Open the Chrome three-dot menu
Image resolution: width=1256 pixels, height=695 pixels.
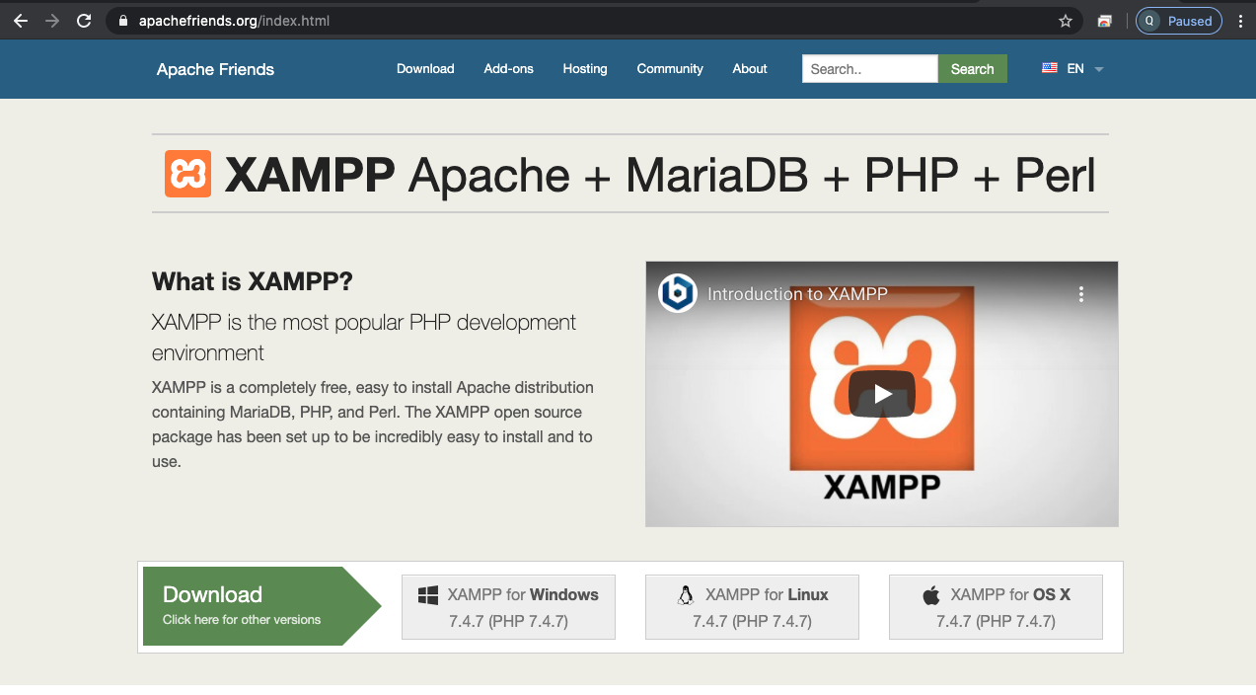point(1240,21)
